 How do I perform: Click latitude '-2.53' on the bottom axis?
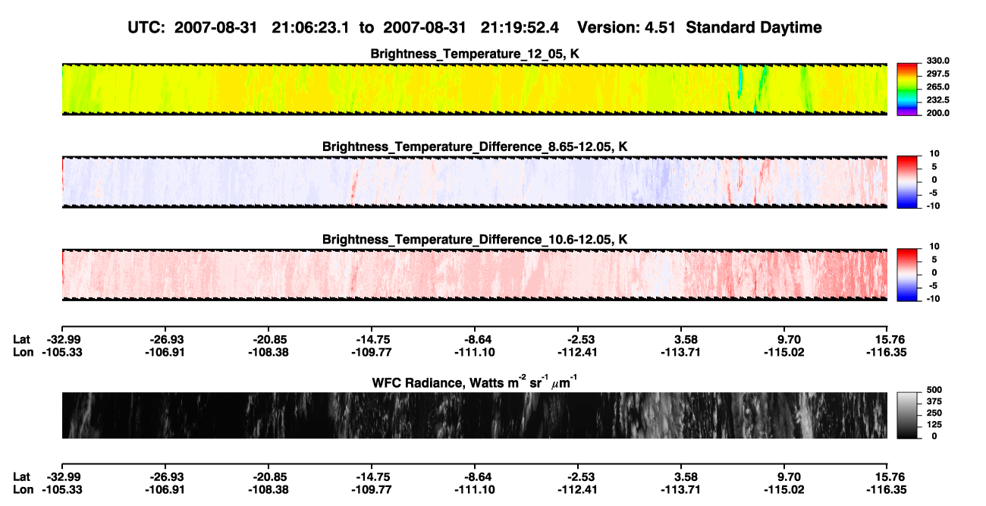pos(578,477)
